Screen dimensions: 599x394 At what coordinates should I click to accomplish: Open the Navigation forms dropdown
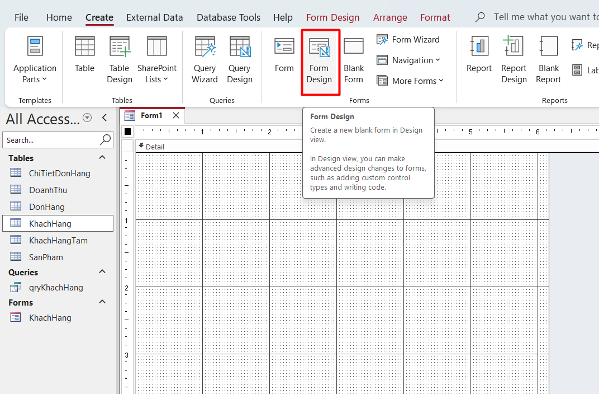[409, 60]
